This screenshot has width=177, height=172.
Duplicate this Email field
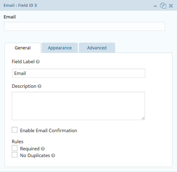click(x=163, y=6)
